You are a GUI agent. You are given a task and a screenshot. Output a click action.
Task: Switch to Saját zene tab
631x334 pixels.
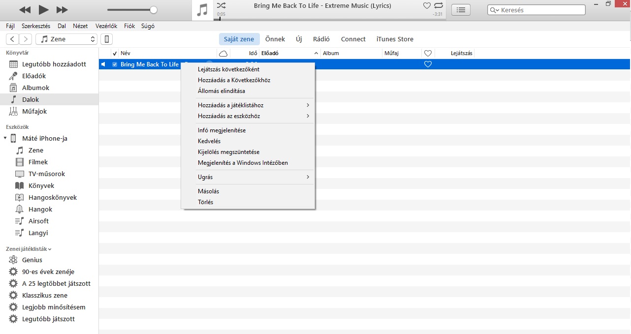pos(239,39)
